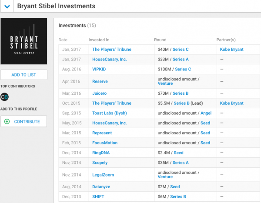Click the RingDNA company link
261x203 pixels.
tap(101, 153)
